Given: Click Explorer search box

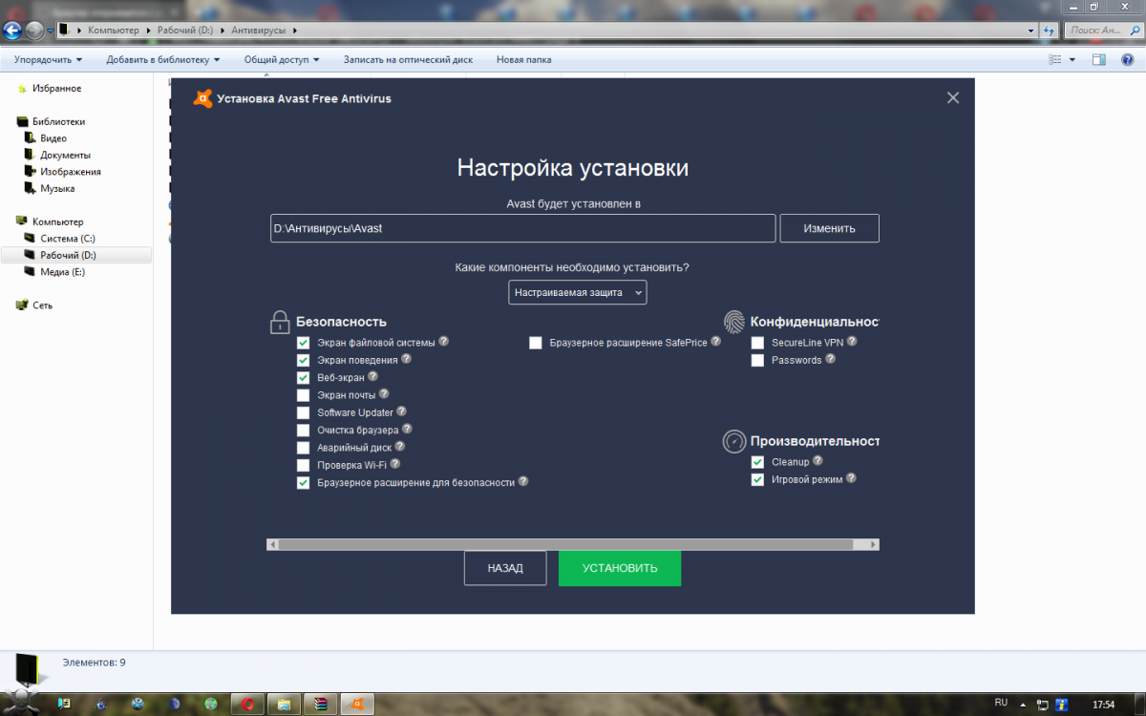Looking at the screenshot, I should click(x=1103, y=30).
